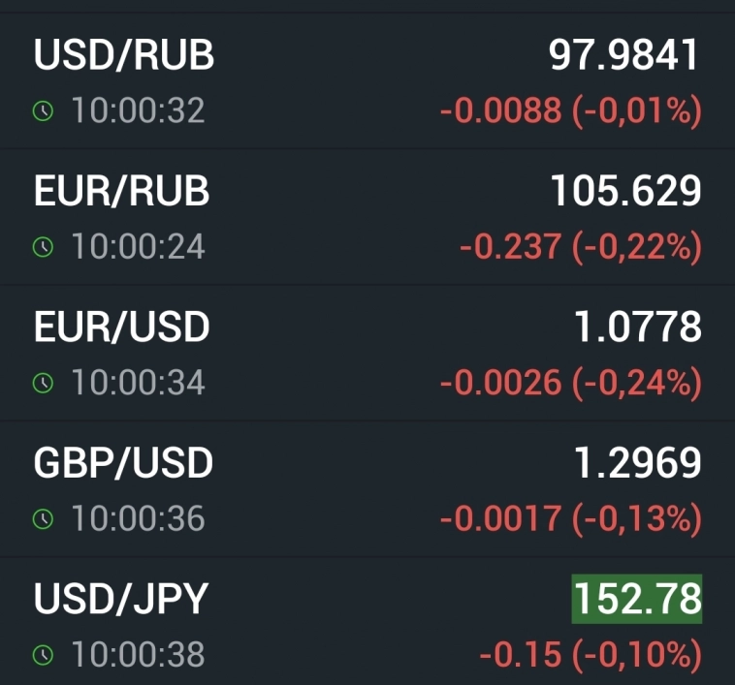
Task: Click the clock icon under USD/JPY
Action: click(43, 656)
